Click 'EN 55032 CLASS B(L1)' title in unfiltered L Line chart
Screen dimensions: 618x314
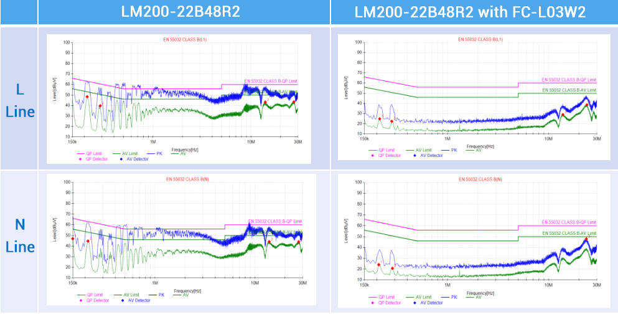click(x=184, y=39)
